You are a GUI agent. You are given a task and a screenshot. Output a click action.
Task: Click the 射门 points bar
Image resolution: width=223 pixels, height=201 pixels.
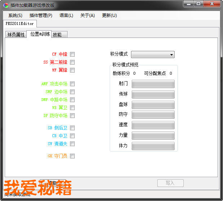coord(153,84)
